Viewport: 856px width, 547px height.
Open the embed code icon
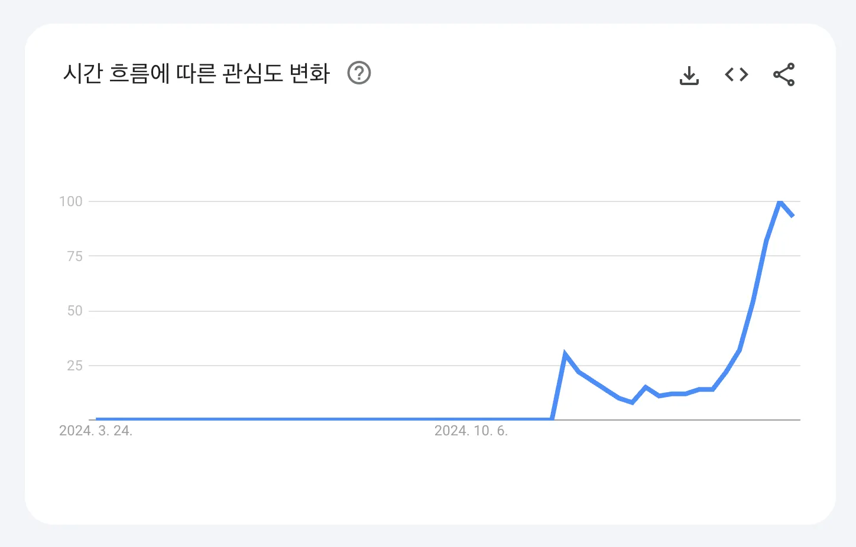(x=737, y=74)
